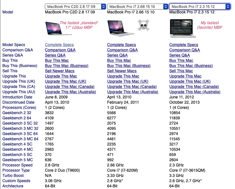Select the 'October 22, 2013' discontinued date
Screen dimensions: 235x189
pyautogui.click(x=185, y=102)
